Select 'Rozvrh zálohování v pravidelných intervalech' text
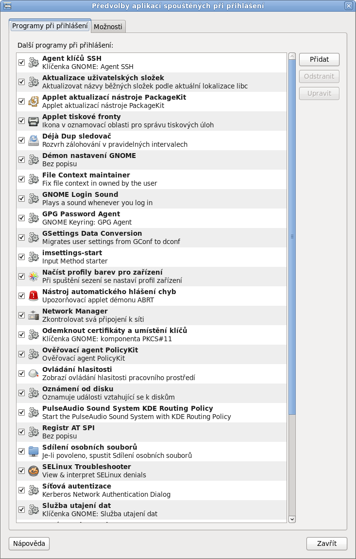 115,144
